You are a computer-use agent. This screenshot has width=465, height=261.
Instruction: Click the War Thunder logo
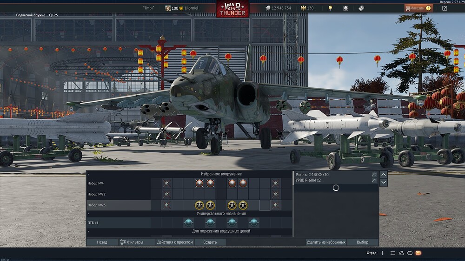click(x=232, y=9)
